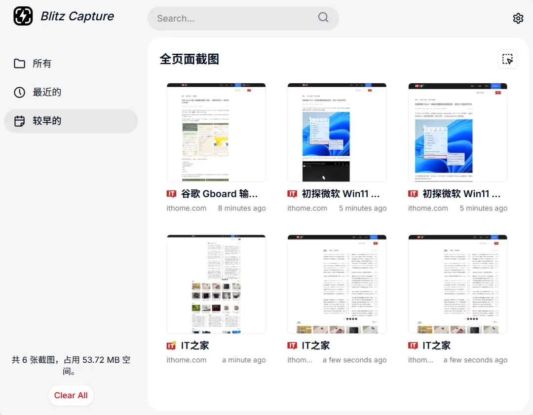This screenshot has width=533, height=415.
Task: Click IT之家 title above a minute ago
Action: coord(195,346)
